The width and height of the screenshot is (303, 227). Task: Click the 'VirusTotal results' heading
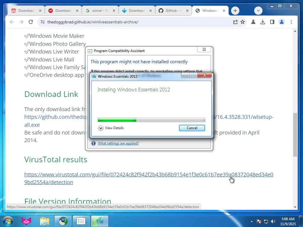click(56, 160)
